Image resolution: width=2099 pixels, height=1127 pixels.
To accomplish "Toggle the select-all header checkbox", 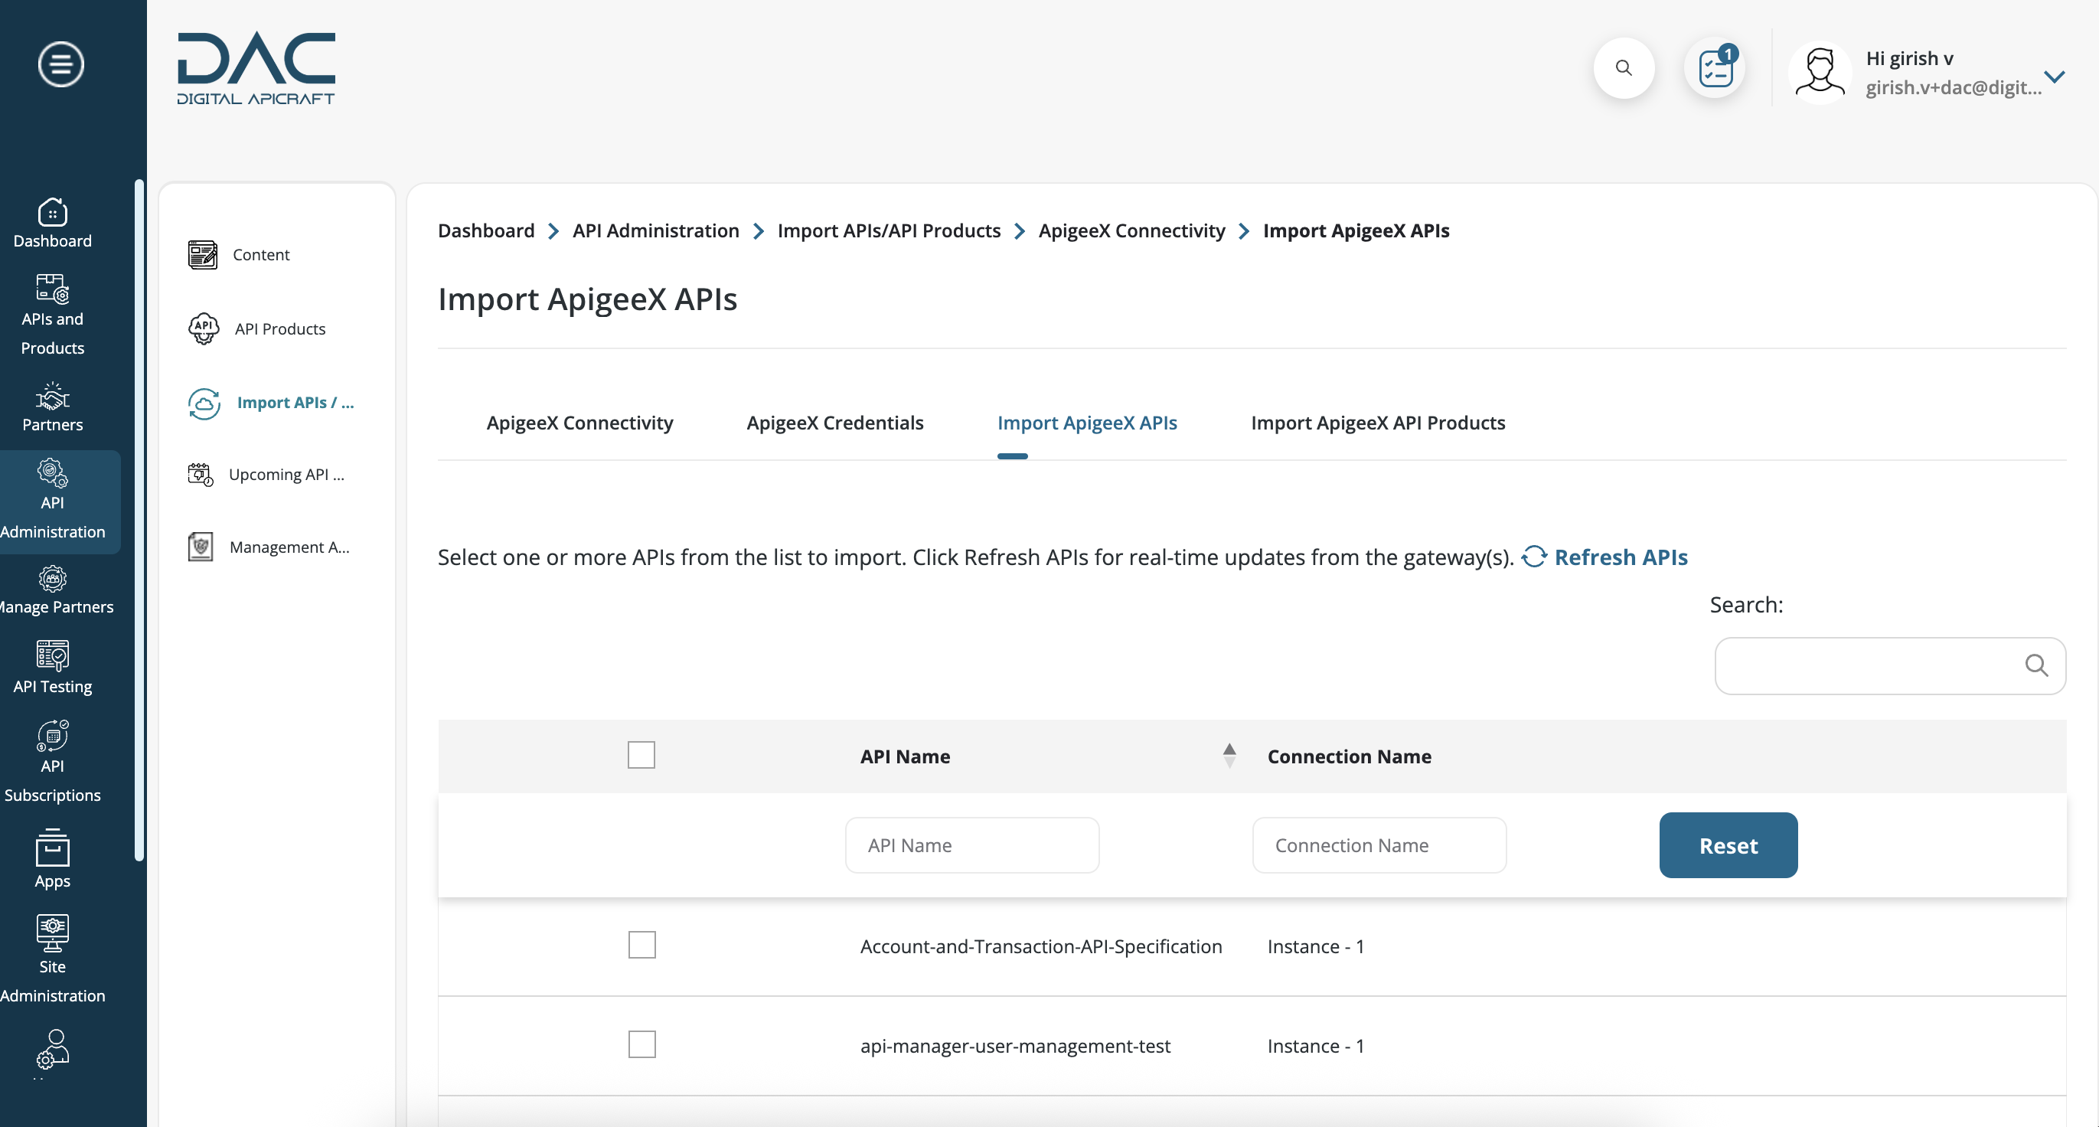I will coord(641,756).
